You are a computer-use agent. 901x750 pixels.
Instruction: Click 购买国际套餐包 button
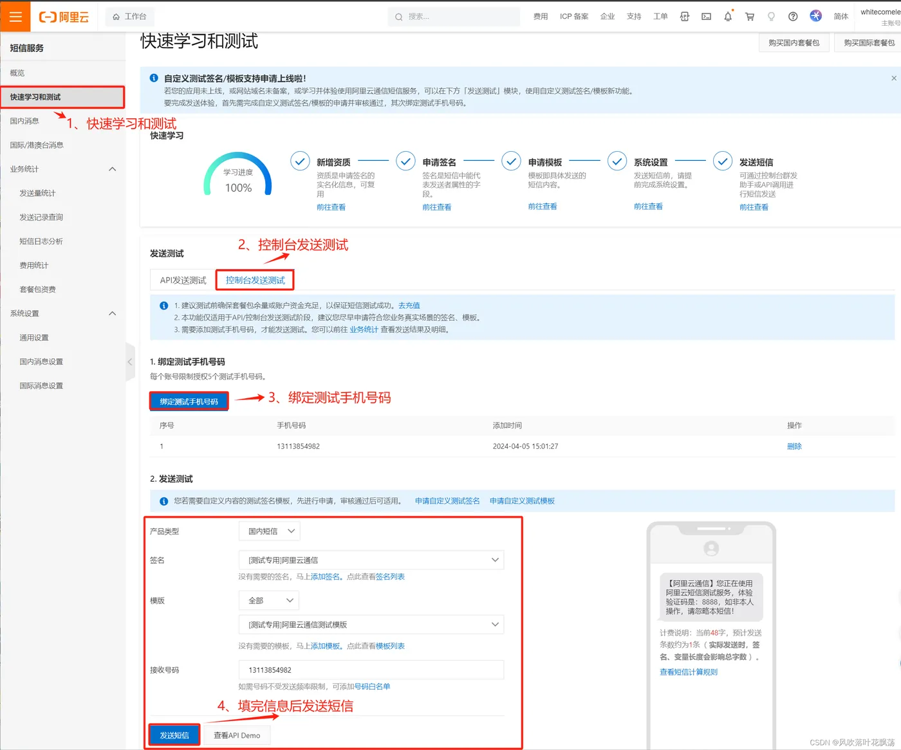click(x=869, y=42)
